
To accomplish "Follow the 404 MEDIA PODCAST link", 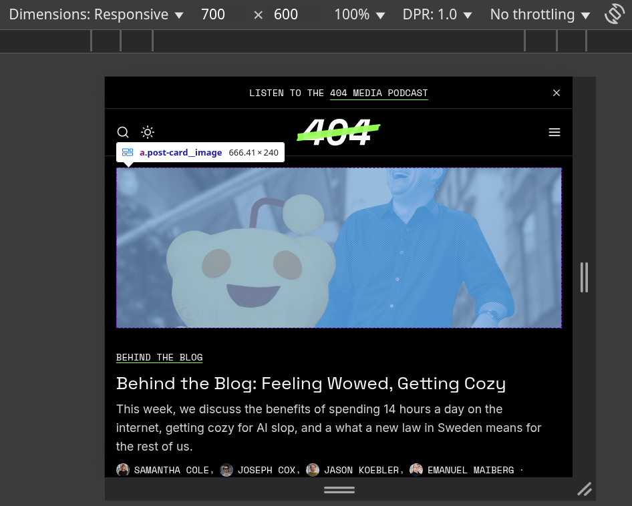I will (x=378, y=93).
